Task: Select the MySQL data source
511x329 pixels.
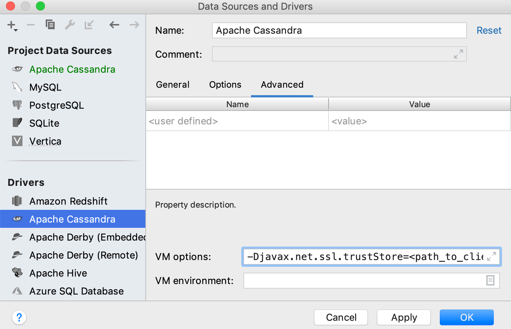Action: point(45,87)
